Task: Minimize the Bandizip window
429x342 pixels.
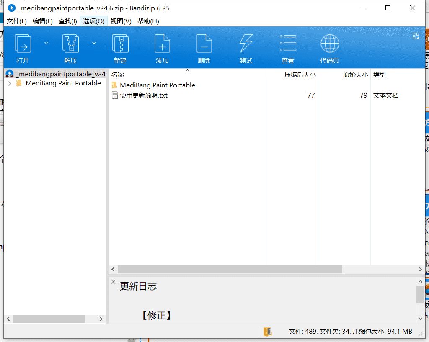Action: coord(364,8)
